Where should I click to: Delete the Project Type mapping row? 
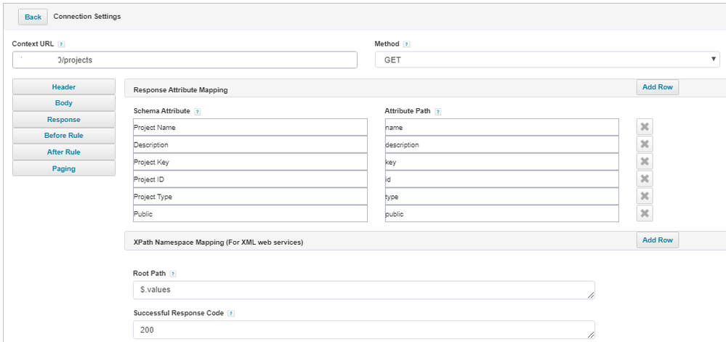tap(644, 196)
